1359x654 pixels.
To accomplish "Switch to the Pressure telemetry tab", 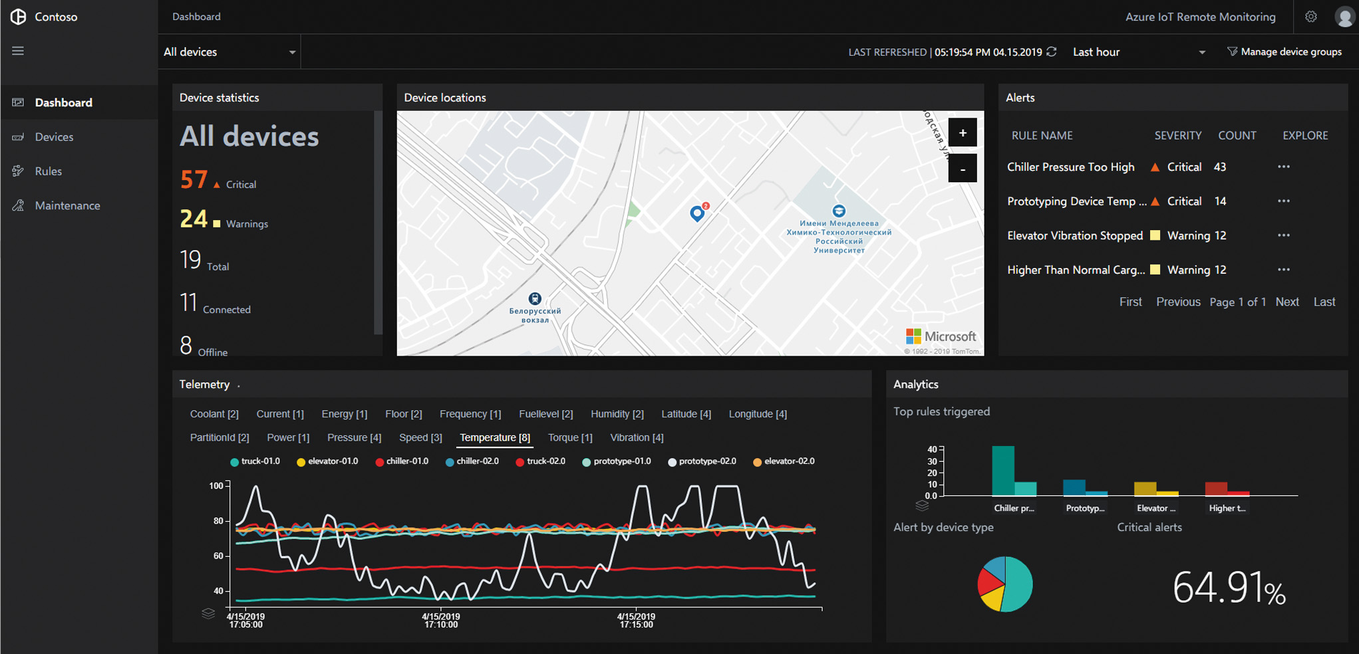I will pos(354,437).
